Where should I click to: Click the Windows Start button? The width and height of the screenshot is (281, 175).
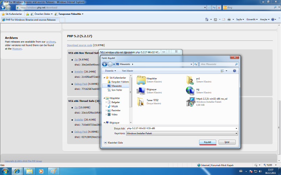tap(5, 171)
